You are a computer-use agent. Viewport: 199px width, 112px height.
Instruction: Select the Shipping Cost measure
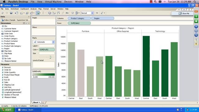pos(9,85)
